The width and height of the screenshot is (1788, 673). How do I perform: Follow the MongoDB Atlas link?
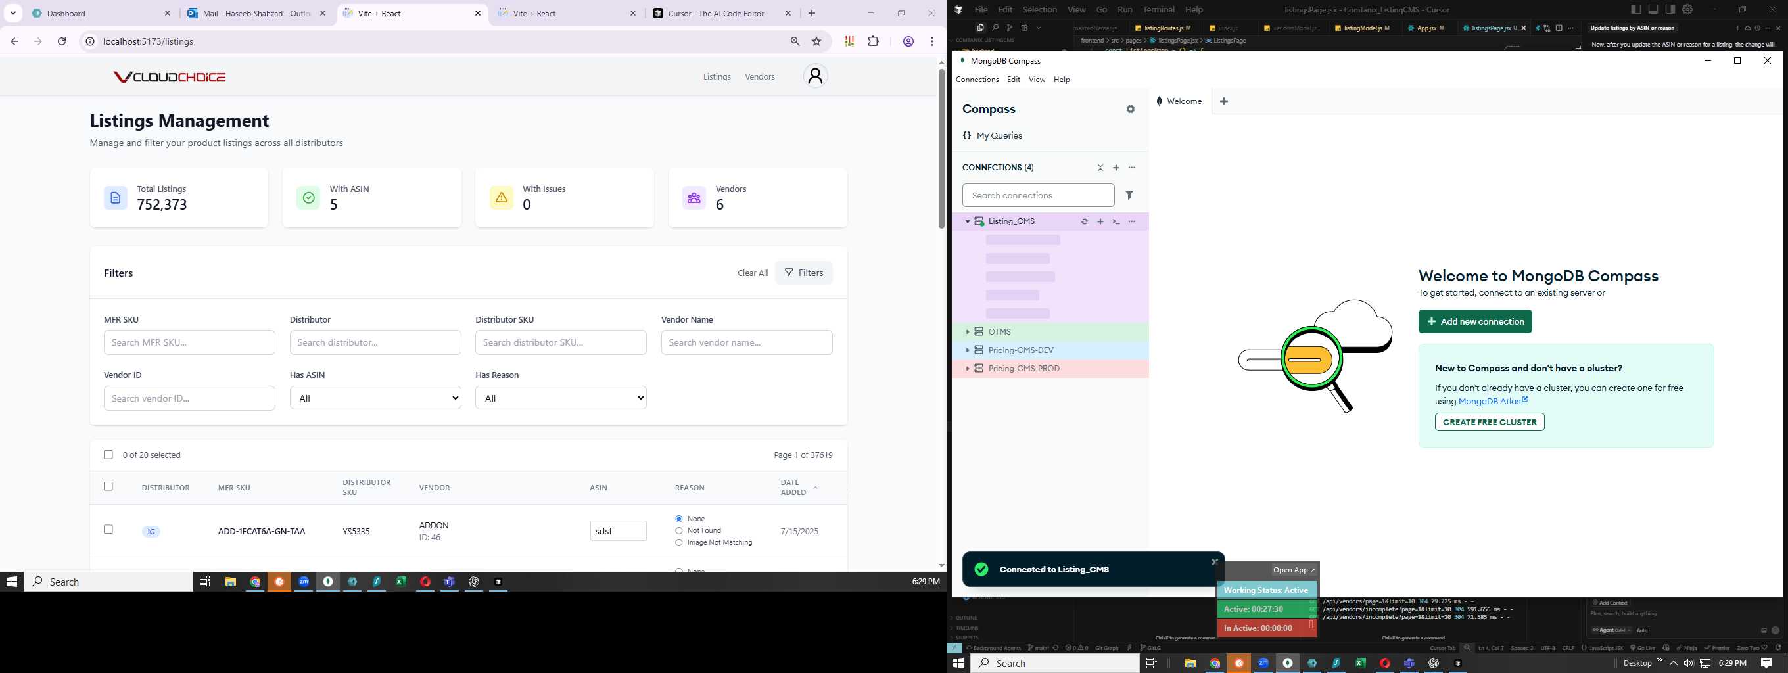pyautogui.click(x=1492, y=401)
